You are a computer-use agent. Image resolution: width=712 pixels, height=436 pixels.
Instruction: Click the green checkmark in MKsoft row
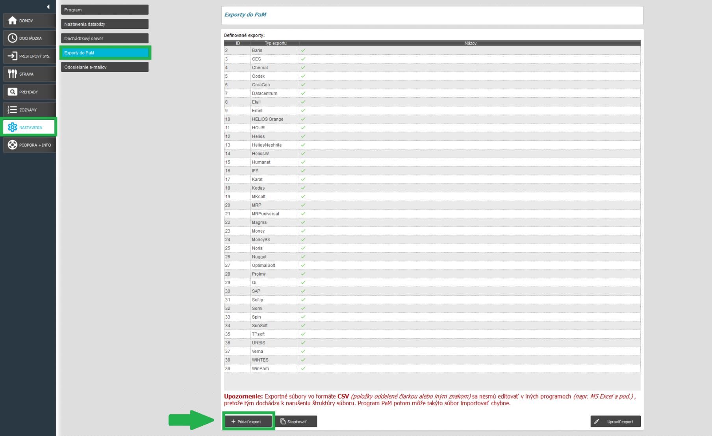coord(303,197)
